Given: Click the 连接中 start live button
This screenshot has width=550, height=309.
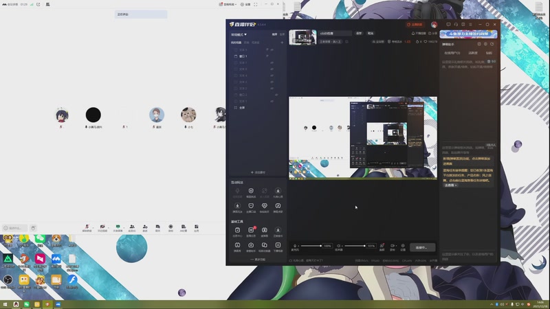Looking at the screenshot, I should (x=422, y=247).
